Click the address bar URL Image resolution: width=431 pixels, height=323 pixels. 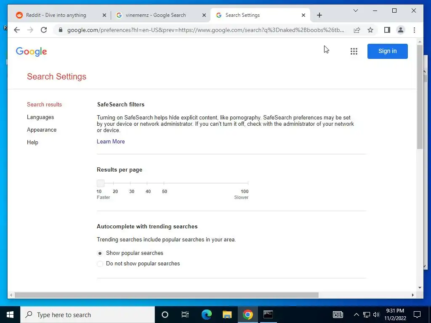point(205,30)
